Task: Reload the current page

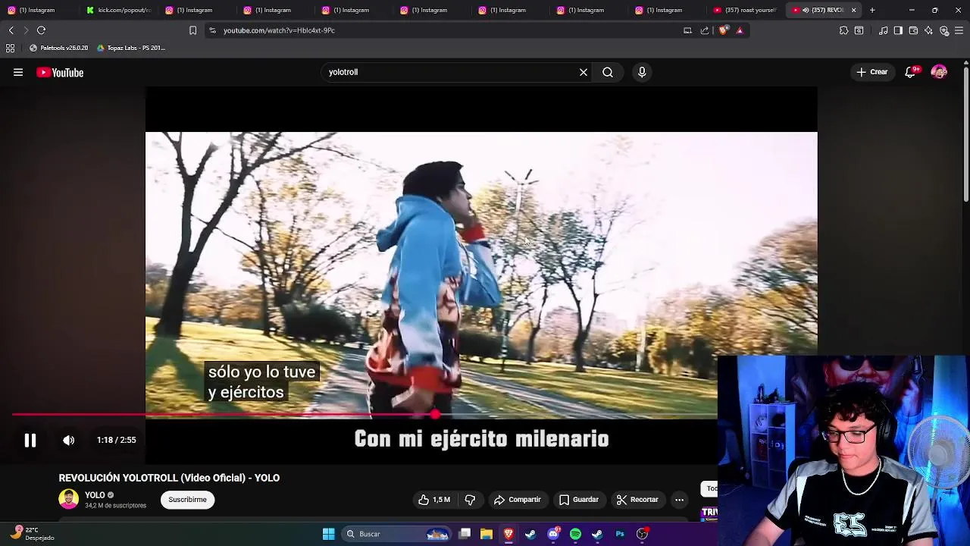Action: click(41, 30)
